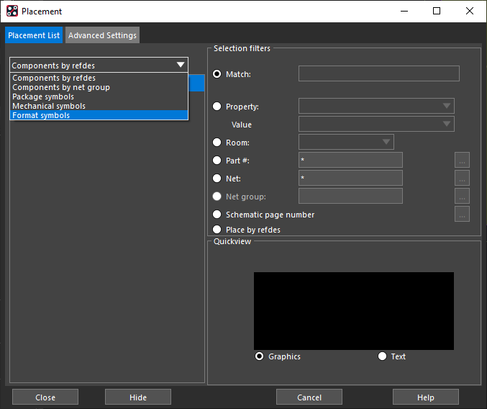
Task: Select the Place by refdes radio button
Action: 217,230
